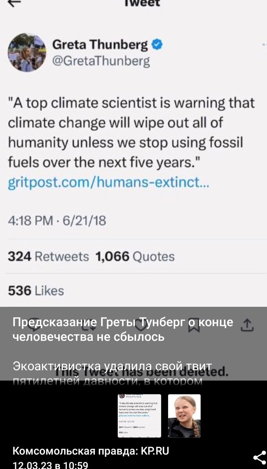Click the blue verified badge
Image resolution: width=267 pixels, height=469 pixels.
pyautogui.click(x=156, y=45)
